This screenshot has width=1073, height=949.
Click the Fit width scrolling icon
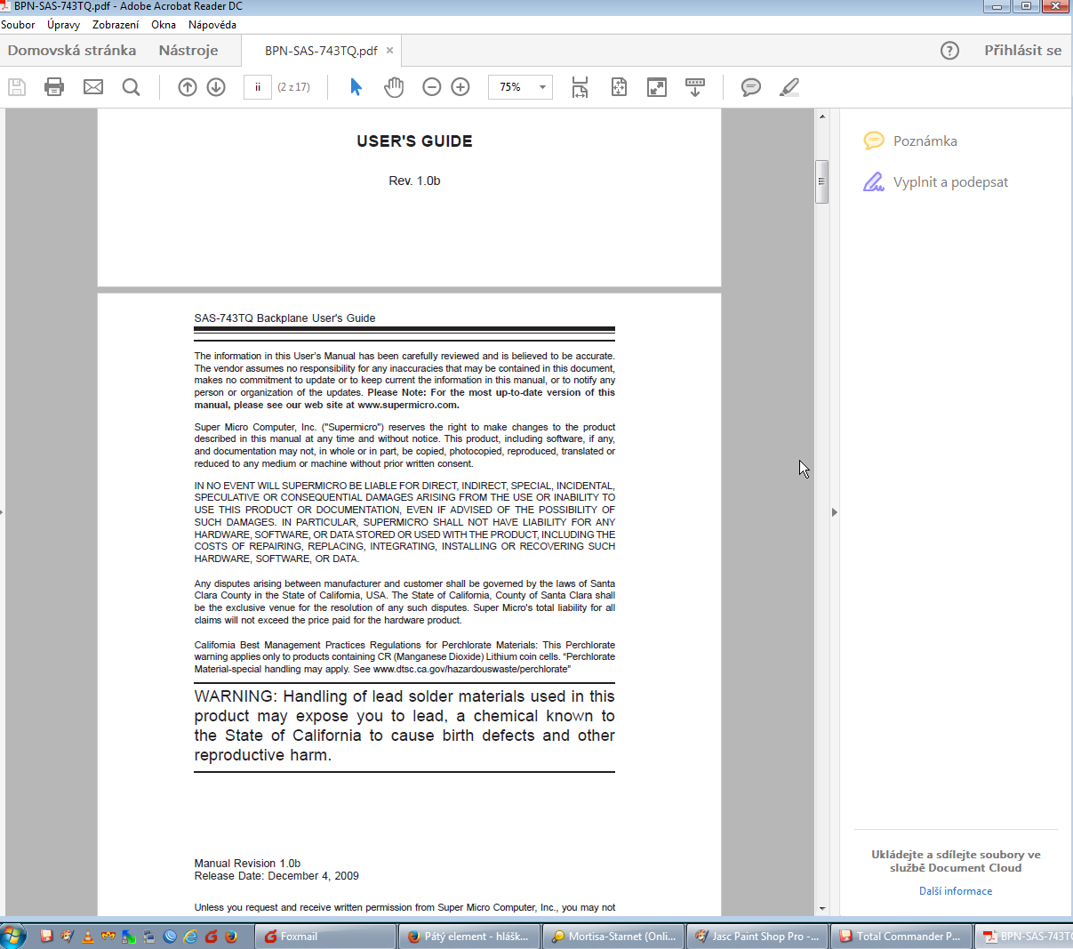click(580, 87)
